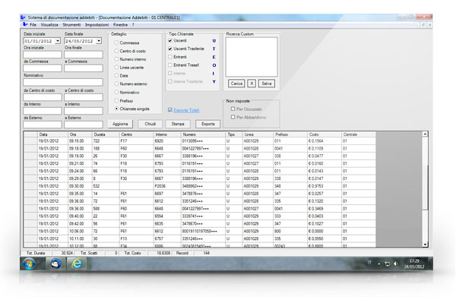The image size is (456, 297).
Task: Select the Linea uscente radio button
Action: (116, 67)
